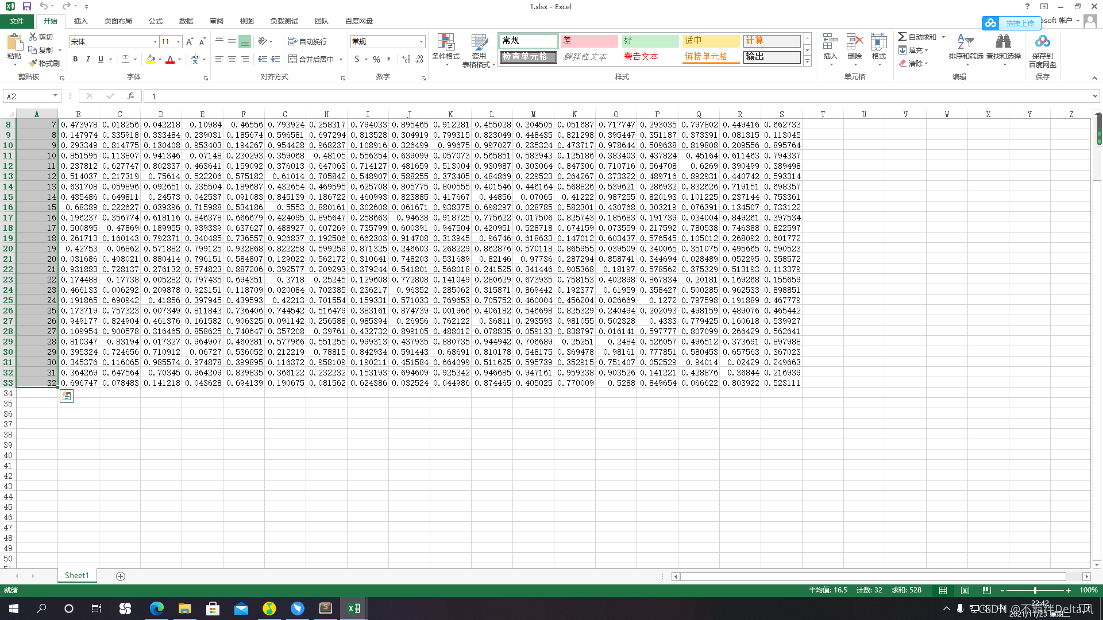Expand the number format combo box
Viewport: 1103px width, 620px height.
421,41
